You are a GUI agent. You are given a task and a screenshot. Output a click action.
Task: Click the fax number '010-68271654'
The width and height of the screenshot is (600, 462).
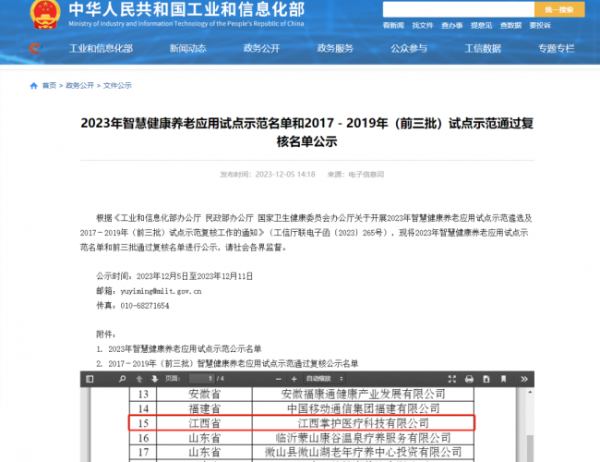pos(145,306)
